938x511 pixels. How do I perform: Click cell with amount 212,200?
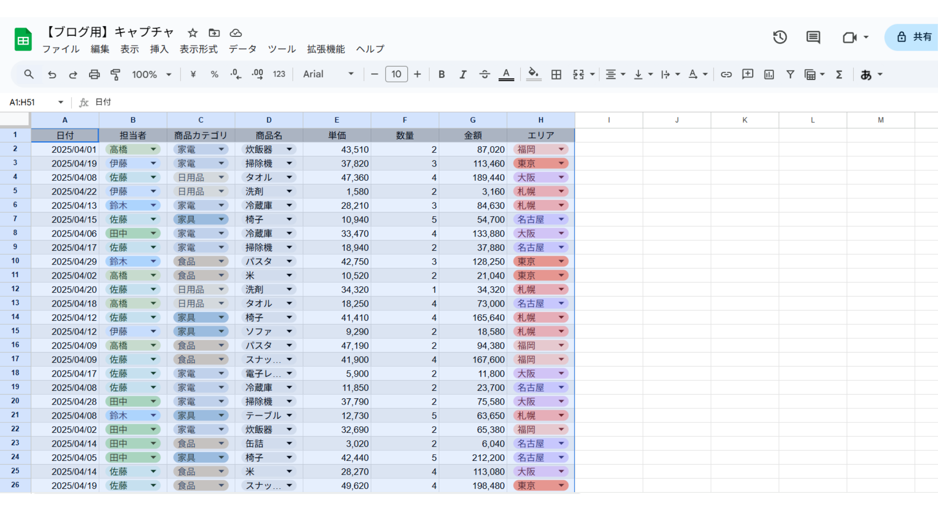tap(473, 458)
